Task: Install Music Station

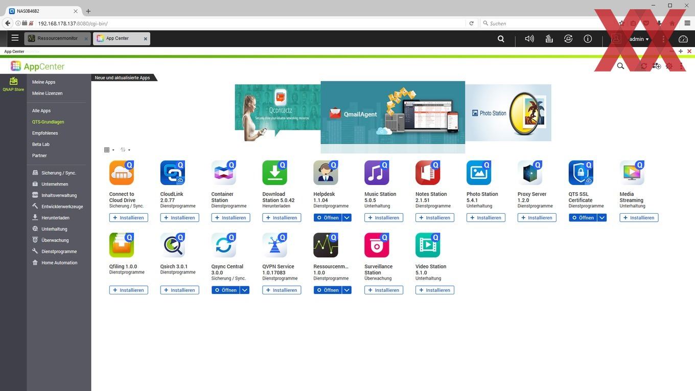Action: click(x=384, y=218)
